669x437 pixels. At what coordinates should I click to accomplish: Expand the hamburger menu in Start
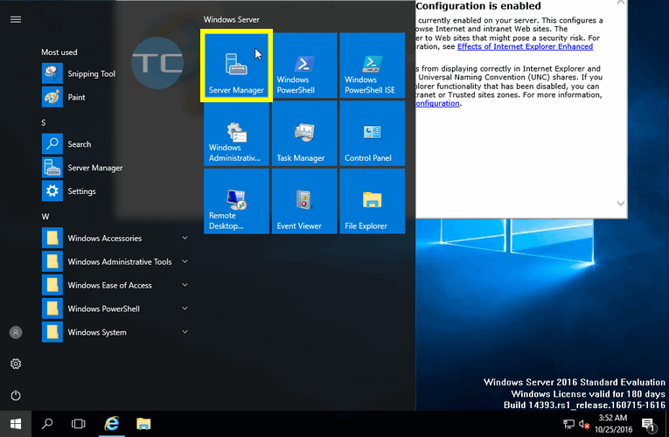click(x=16, y=19)
